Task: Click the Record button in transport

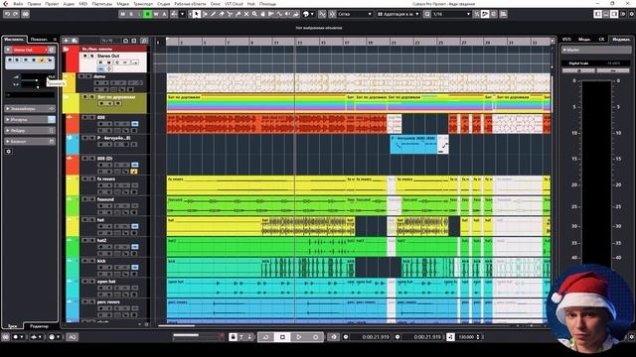Action: click(316, 337)
